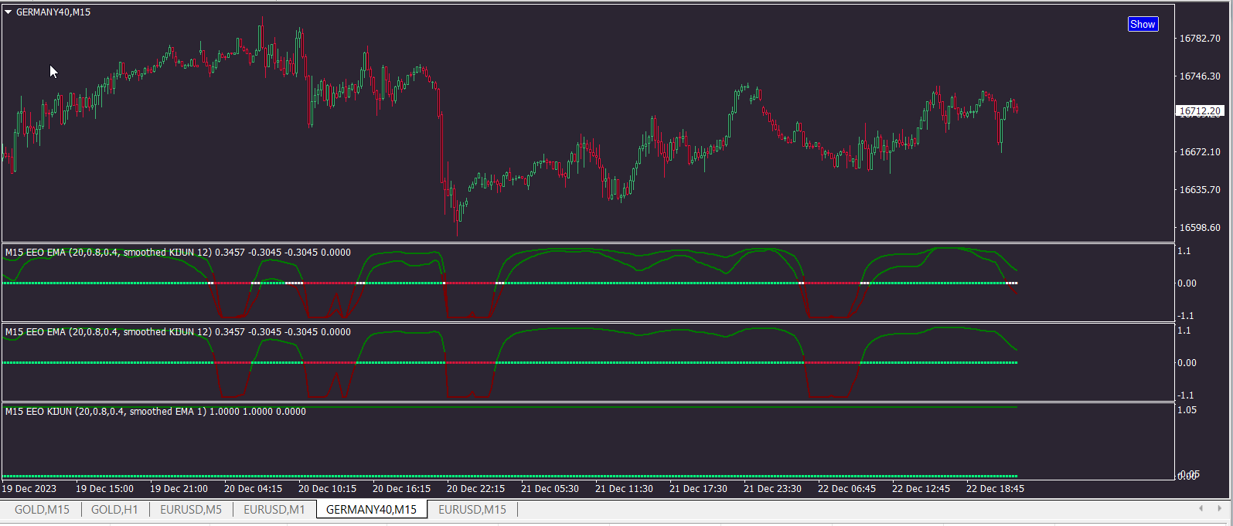Click the 16672.10 price scale value
The height and width of the screenshot is (526, 1233).
click(x=1200, y=151)
